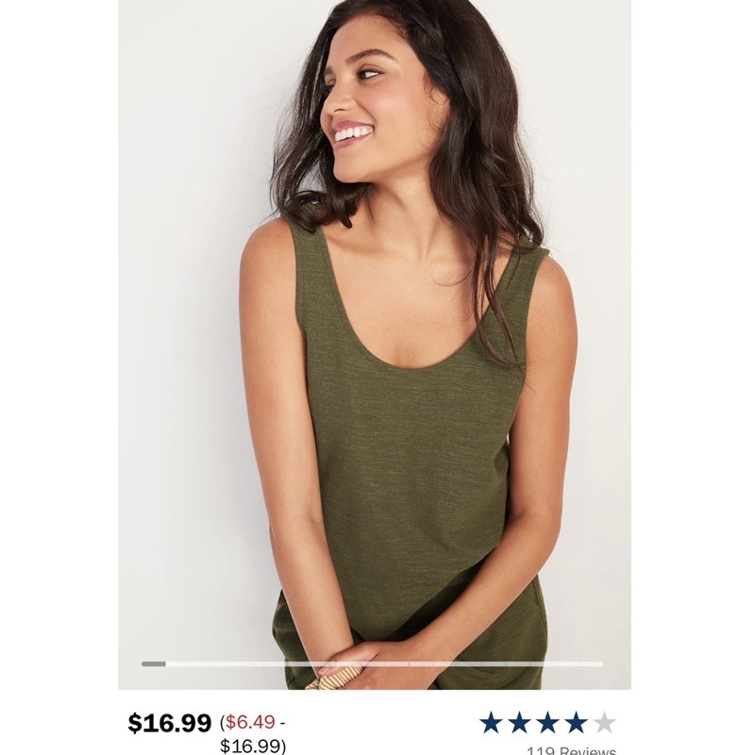Click the $16.99 upper price range text
The image size is (755, 755).
click(251, 746)
